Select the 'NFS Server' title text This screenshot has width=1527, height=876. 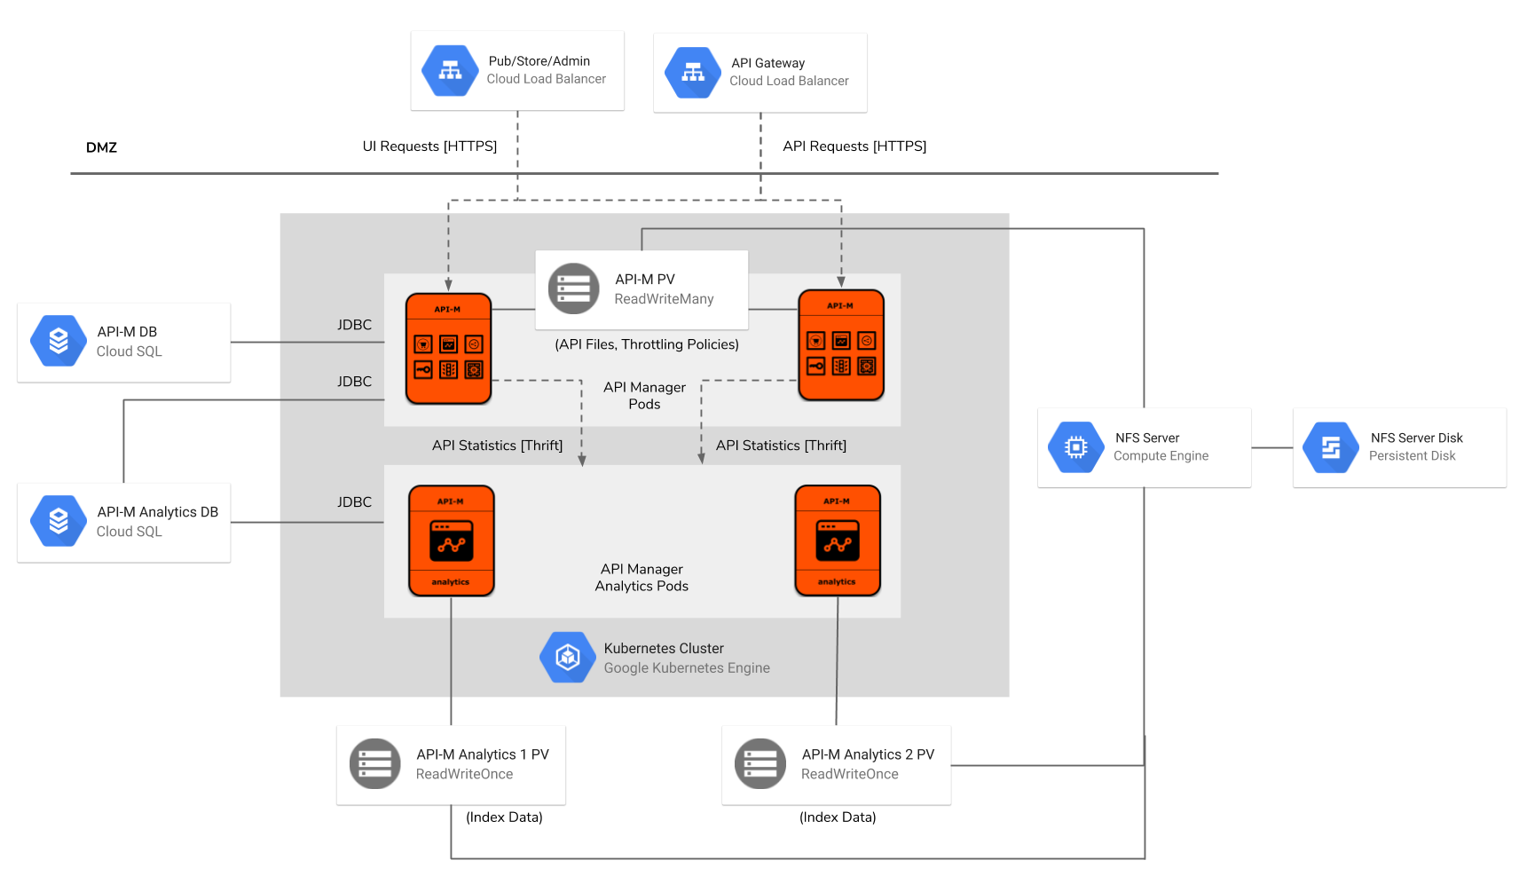1147,438
